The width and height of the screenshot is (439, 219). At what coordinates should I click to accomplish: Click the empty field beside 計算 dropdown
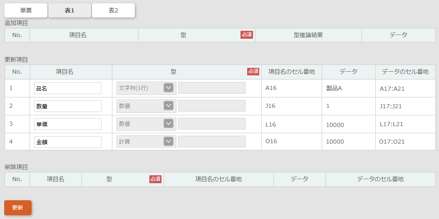click(212, 142)
